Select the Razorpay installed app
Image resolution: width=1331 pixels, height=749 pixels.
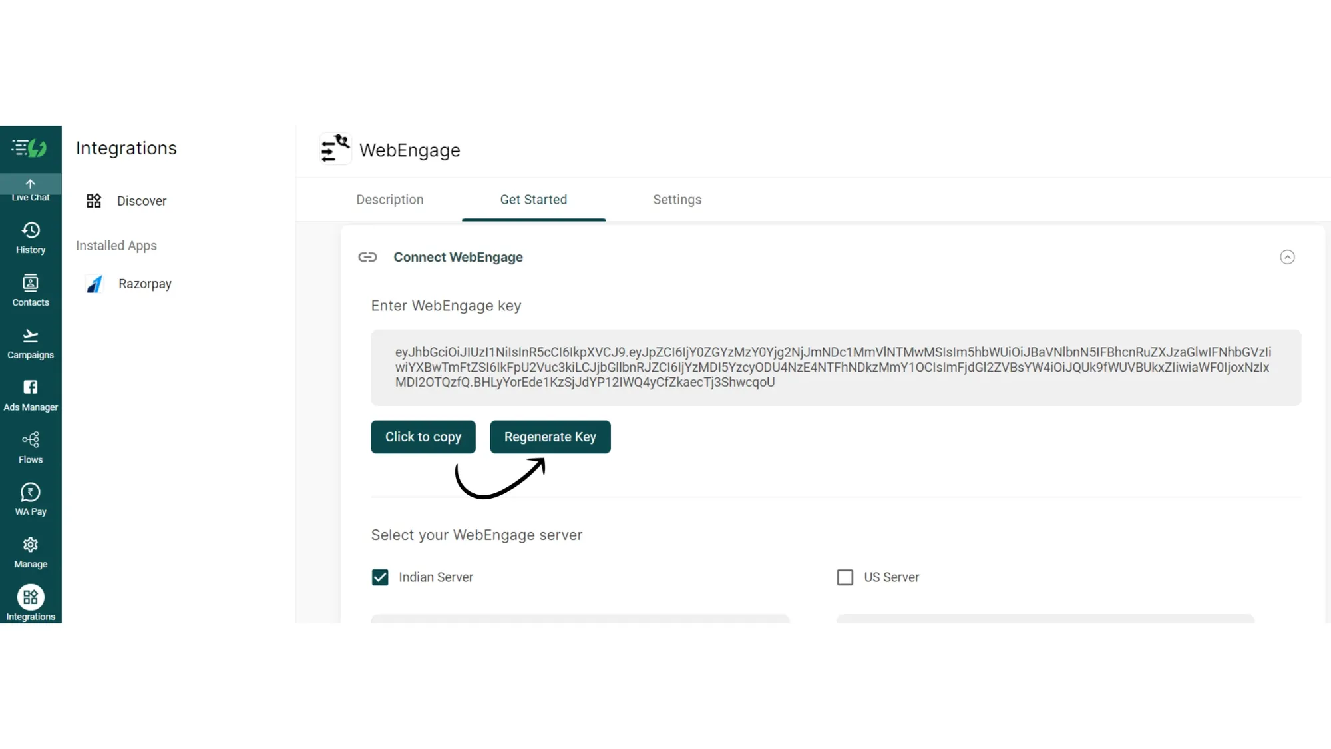[x=144, y=284]
